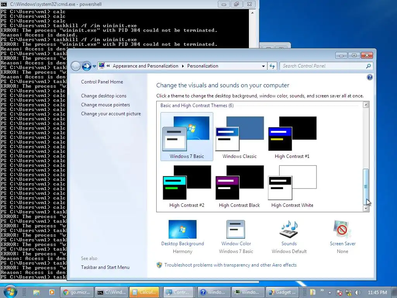The width and height of the screenshot is (397, 298).
Task: Select the High Contrast #1 theme
Action: tap(292, 137)
